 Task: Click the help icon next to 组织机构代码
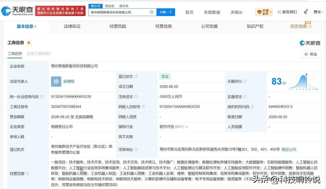pyautogui.click(x=252, y=107)
